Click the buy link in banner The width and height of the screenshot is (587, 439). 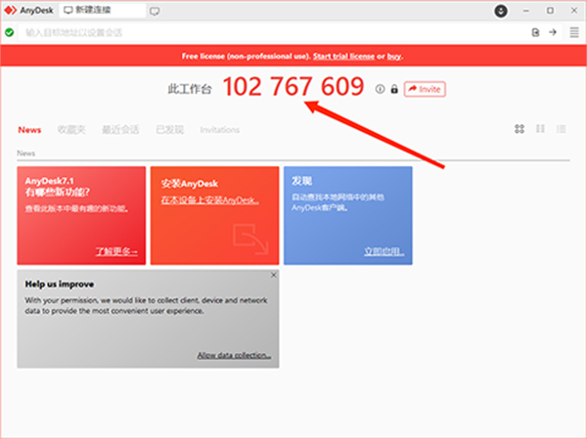point(394,57)
